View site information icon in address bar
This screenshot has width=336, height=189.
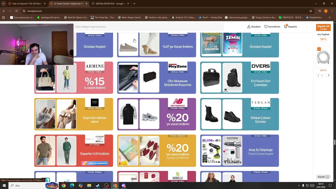(x=24, y=11)
